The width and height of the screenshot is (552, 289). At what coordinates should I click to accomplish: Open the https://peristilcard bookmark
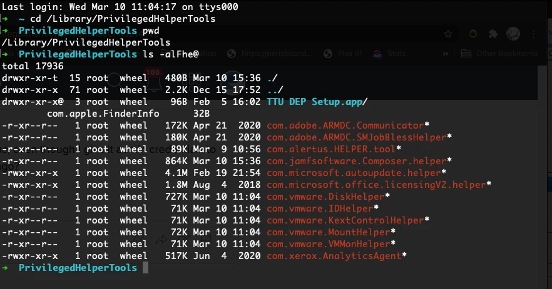[270, 54]
